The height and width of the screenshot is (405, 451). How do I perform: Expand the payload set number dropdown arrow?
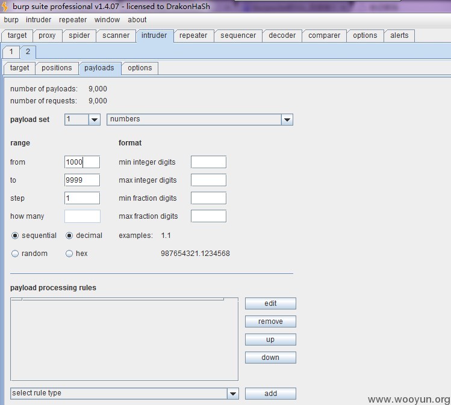click(x=95, y=120)
